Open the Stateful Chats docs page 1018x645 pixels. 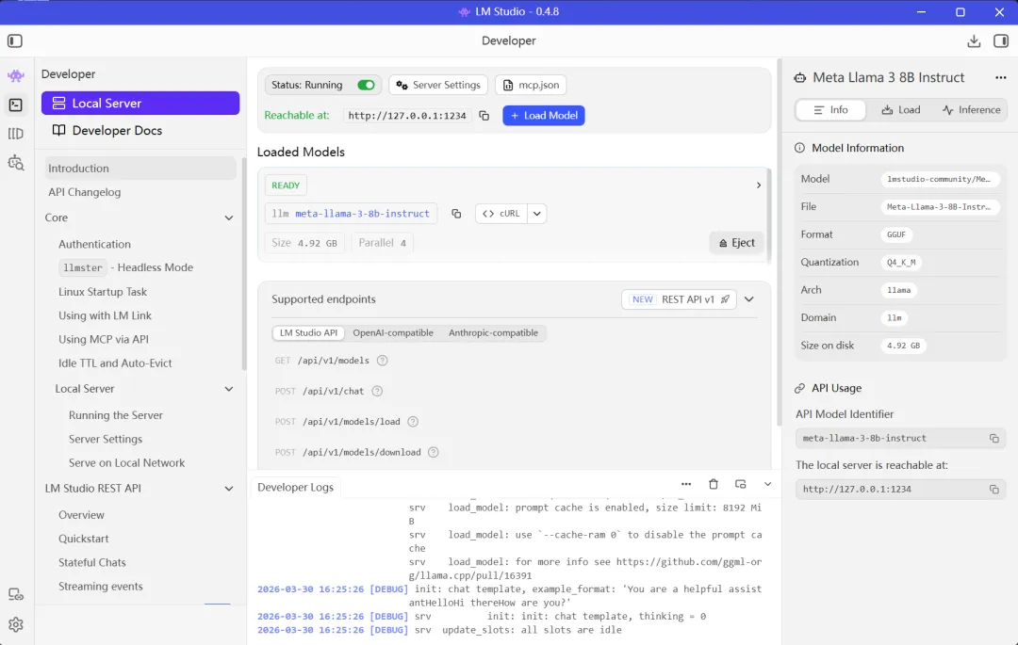pos(92,563)
